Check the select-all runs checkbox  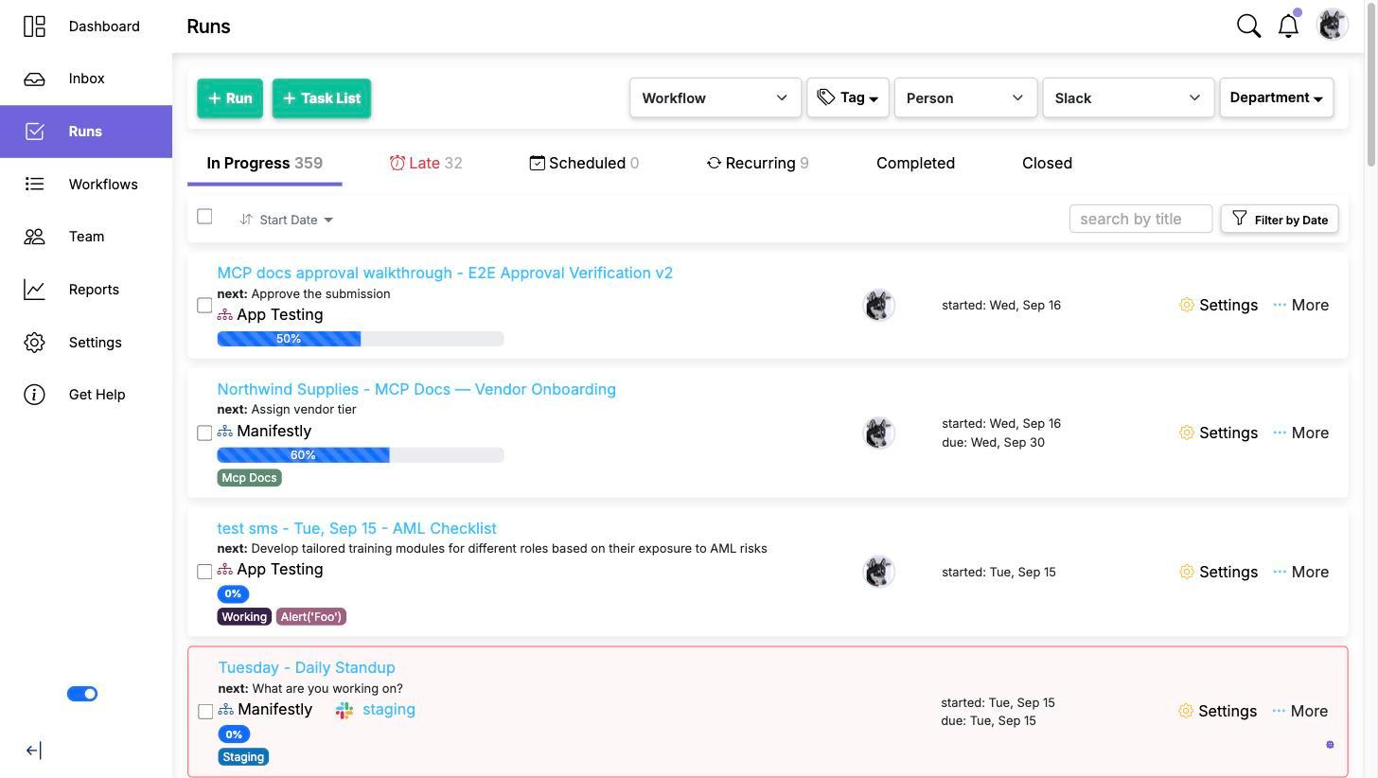coord(204,216)
